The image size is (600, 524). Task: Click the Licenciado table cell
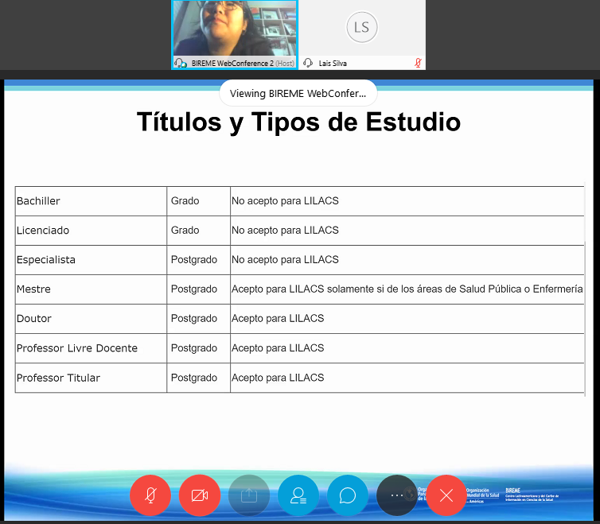pyautogui.click(x=91, y=231)
